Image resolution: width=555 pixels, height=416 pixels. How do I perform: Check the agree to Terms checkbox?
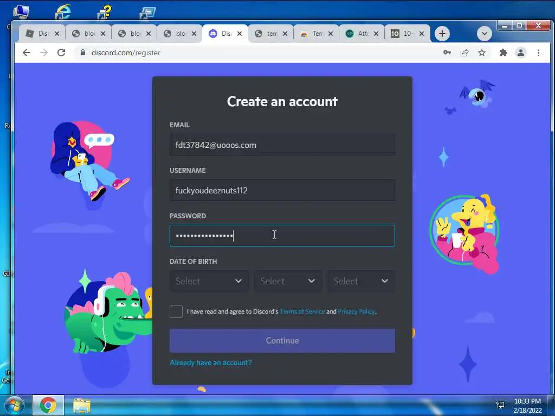click(176, 311)
